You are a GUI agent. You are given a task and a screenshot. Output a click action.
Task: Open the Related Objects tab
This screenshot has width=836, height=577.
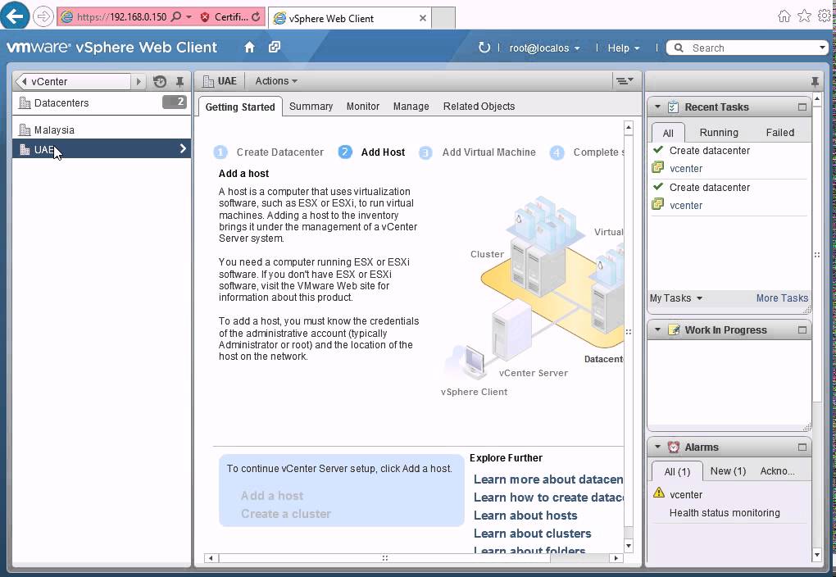coord(479,106)
